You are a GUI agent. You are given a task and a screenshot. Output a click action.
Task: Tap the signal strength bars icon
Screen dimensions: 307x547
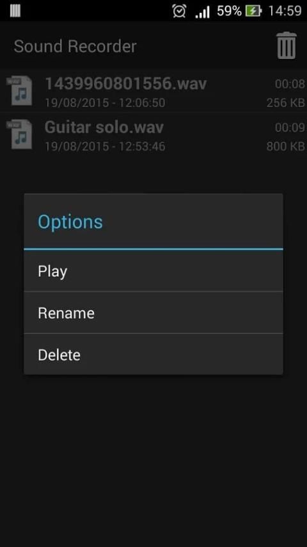click(x=202, y=12)
